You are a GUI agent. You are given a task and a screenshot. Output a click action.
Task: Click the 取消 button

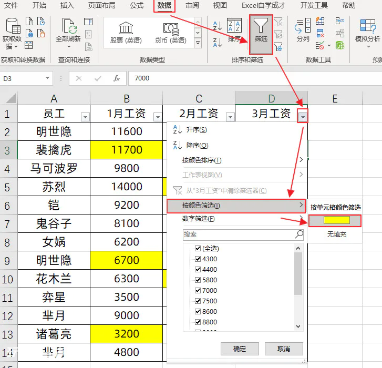(x=284, y=349)
